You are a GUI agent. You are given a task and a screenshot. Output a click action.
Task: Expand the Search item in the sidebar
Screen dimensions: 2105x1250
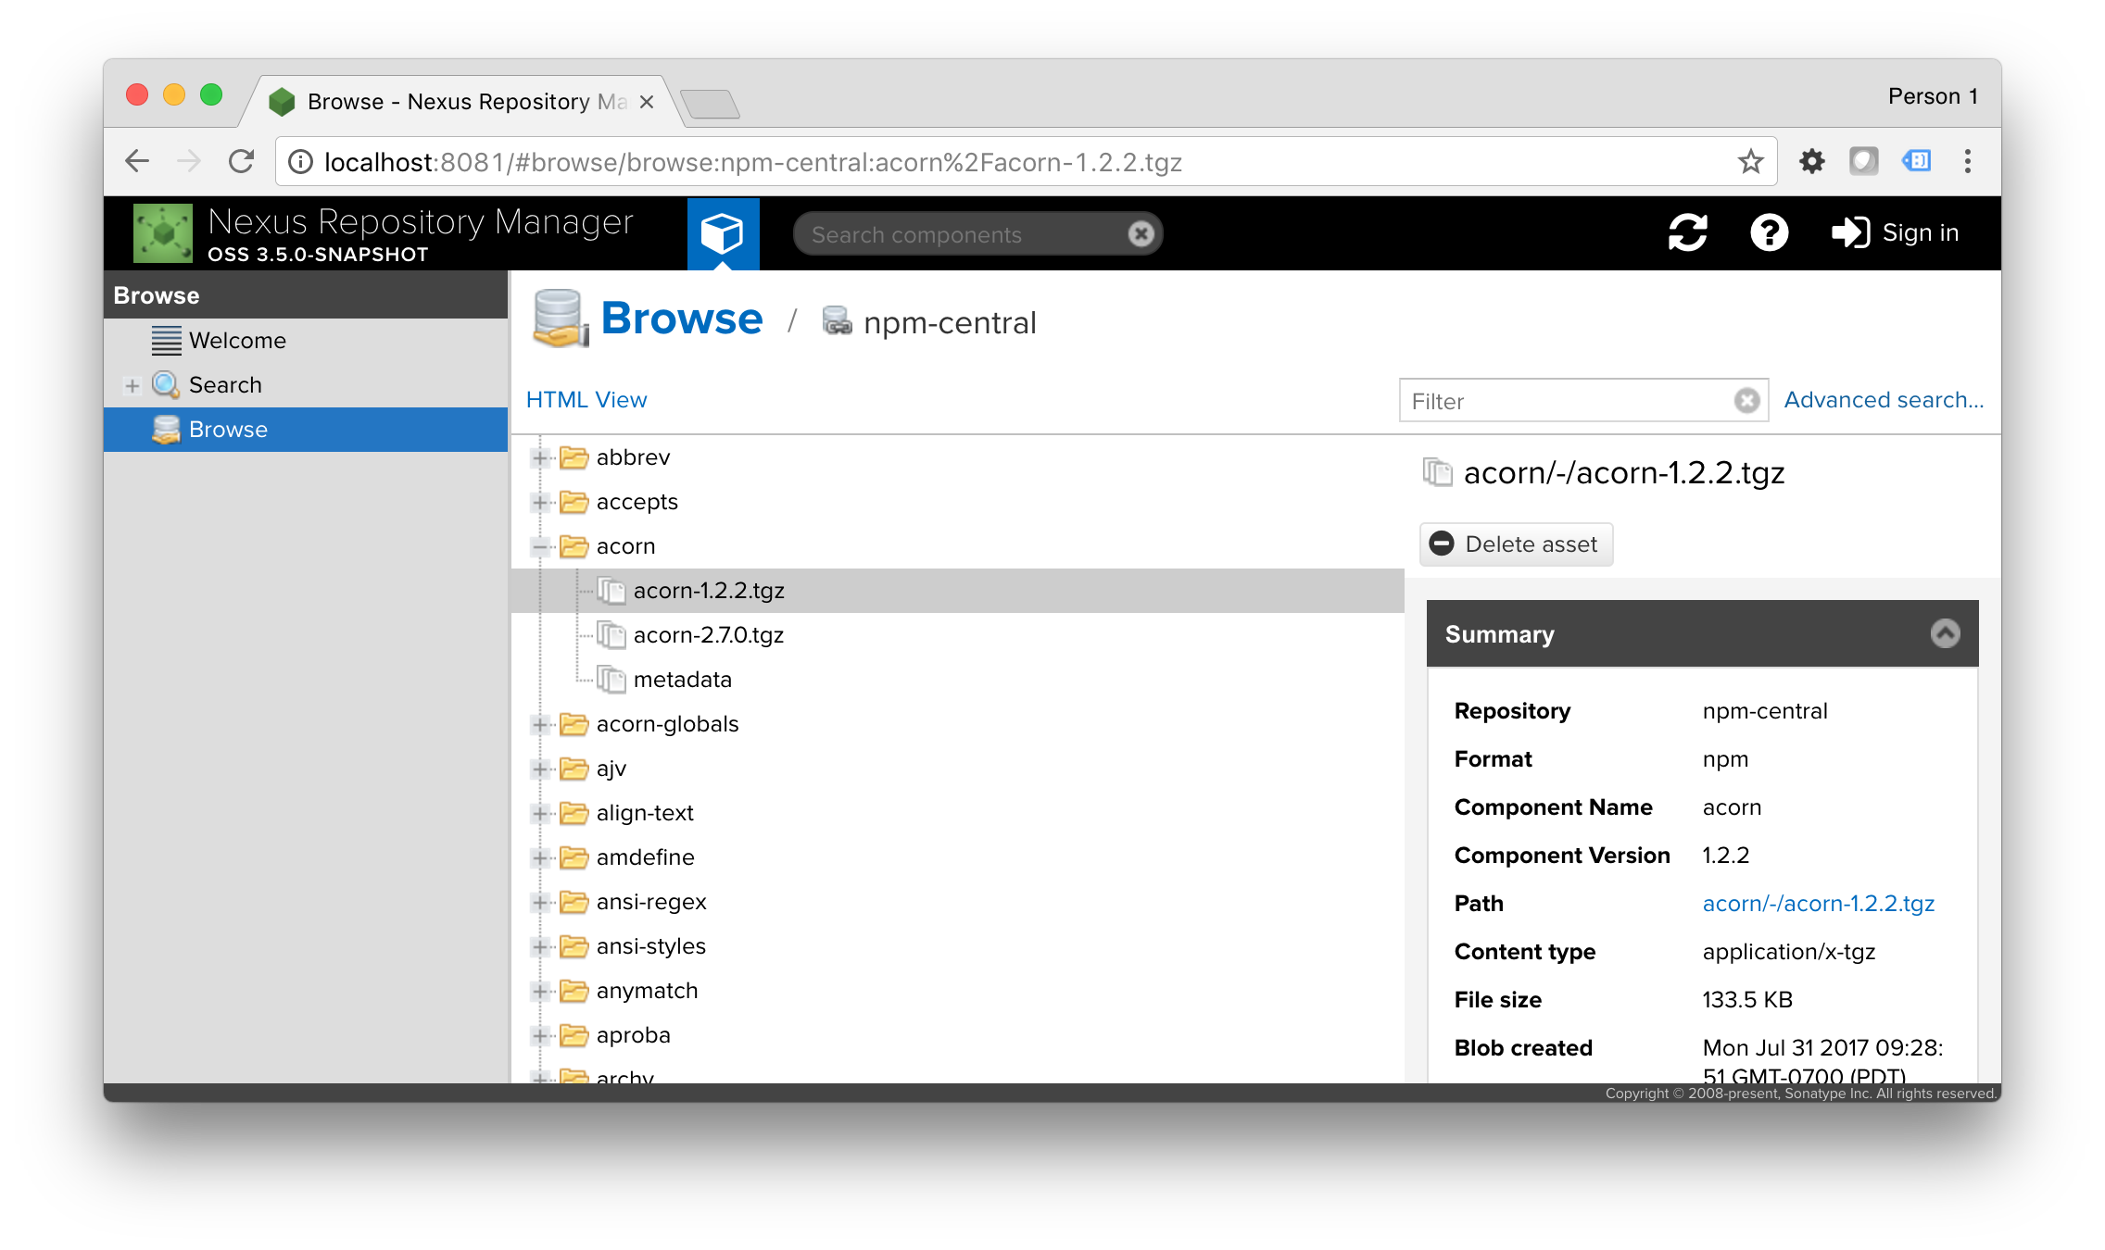[132, 386]
